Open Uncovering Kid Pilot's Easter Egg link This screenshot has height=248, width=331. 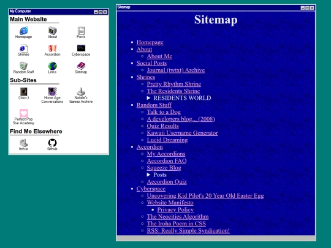click(205, 195)
